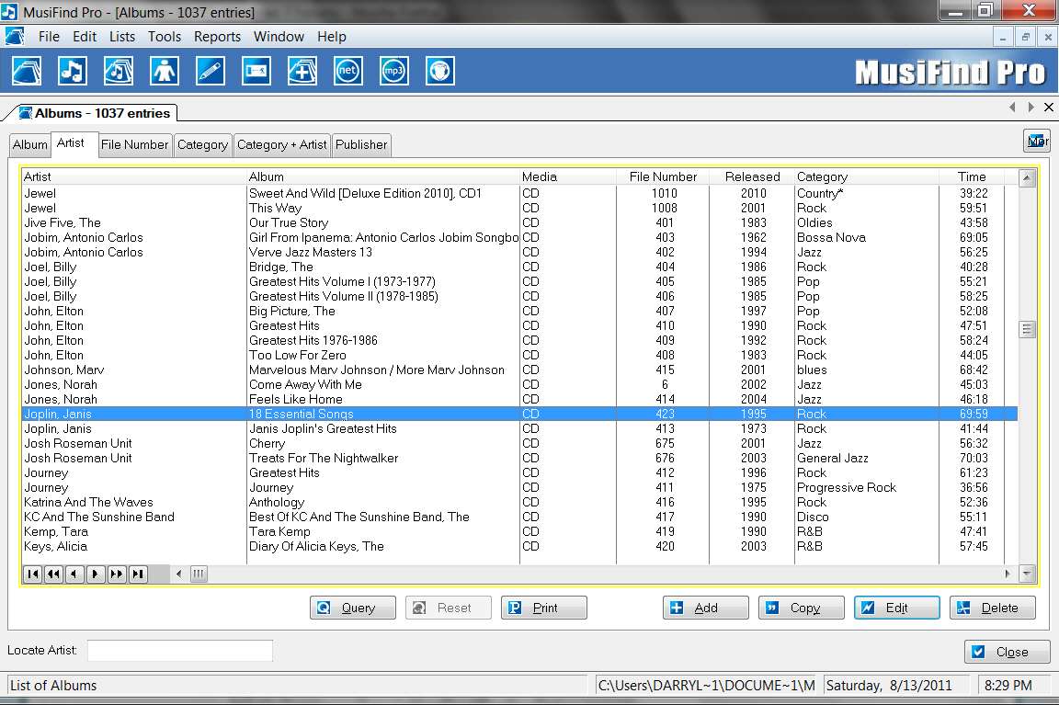Select the 'Treats For The Nightwalker' row

[518, 458]
